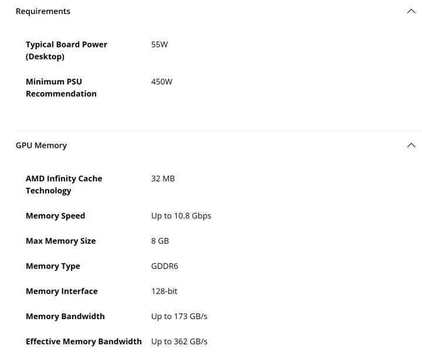Click the 128-bit interface value
Screen dimensions: 422x352
click(x=164, y=291)
